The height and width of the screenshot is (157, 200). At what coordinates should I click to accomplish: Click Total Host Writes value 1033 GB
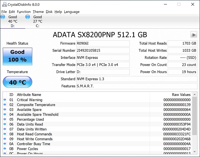click(x=183, y=51)
